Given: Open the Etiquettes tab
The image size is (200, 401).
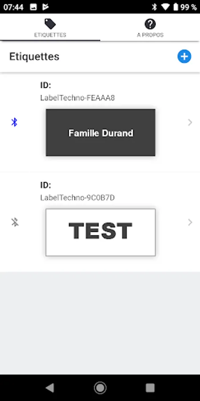Looking at the screenshot, I should 50,27.
